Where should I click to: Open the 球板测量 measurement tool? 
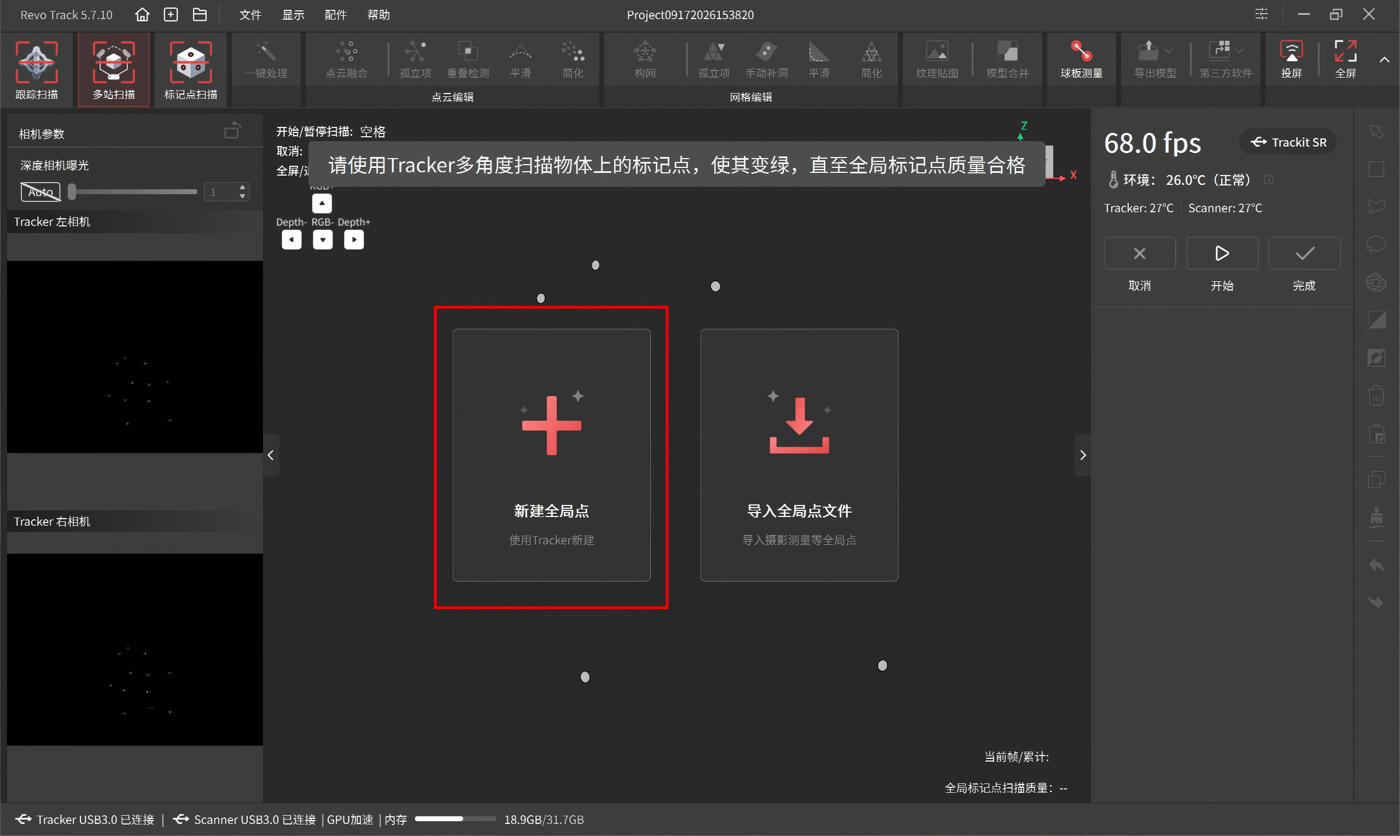coord(1081,59)
